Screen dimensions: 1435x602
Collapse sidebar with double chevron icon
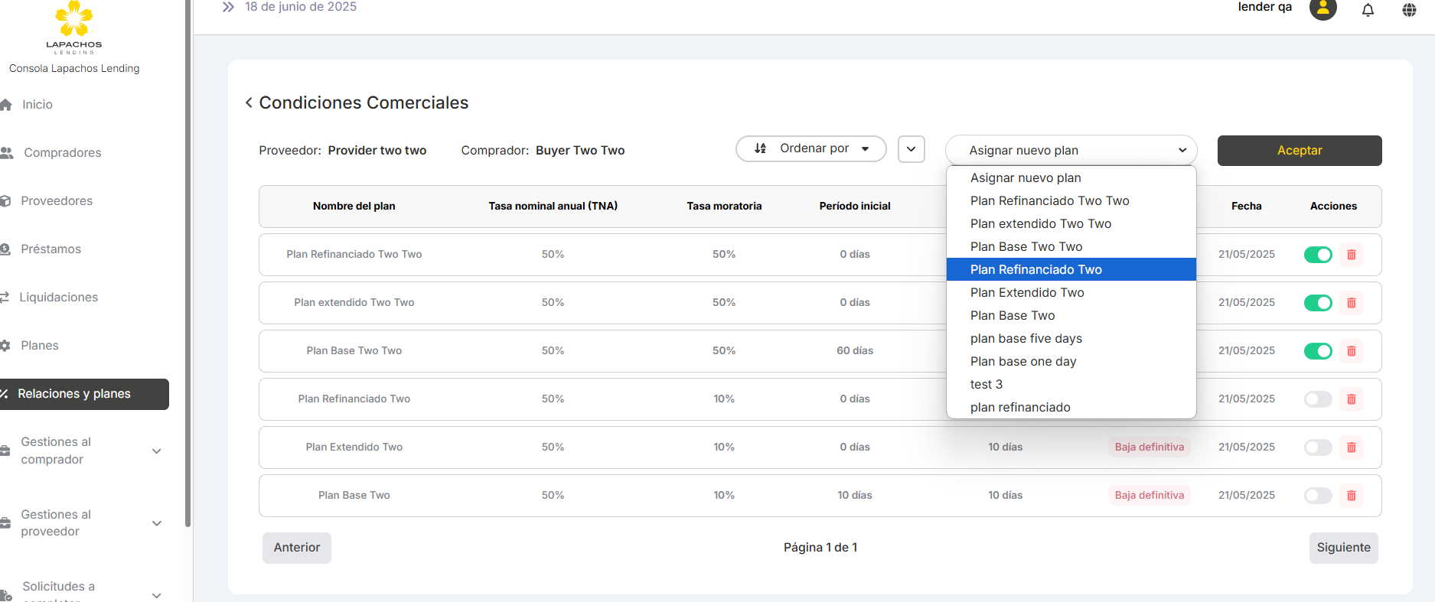227,8
